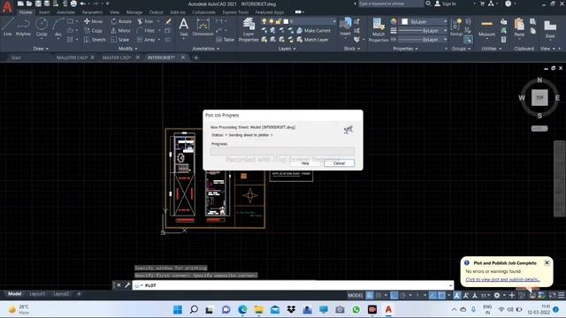The width and height of the screenshot is (566, 318).
Task: Click the Rotate tool
Action: 121,21
